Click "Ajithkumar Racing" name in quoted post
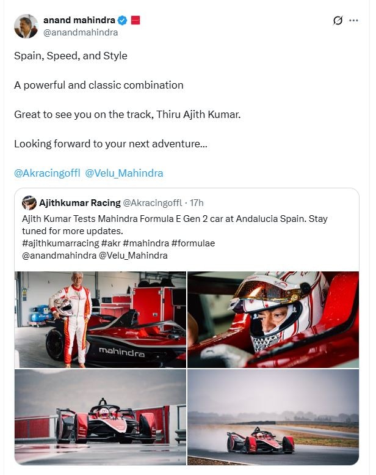 pyautogui.click(x=80, y=203)
